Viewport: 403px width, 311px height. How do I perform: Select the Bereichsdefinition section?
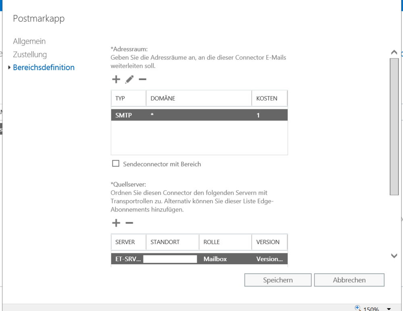click(x=44, y=67)
